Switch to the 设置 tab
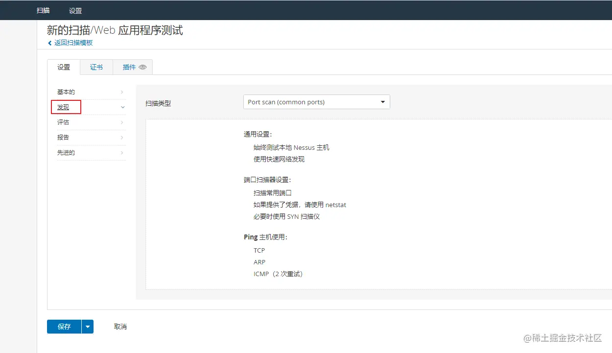The height and width of the screenshot is (353, 612). tap(64, 68)
